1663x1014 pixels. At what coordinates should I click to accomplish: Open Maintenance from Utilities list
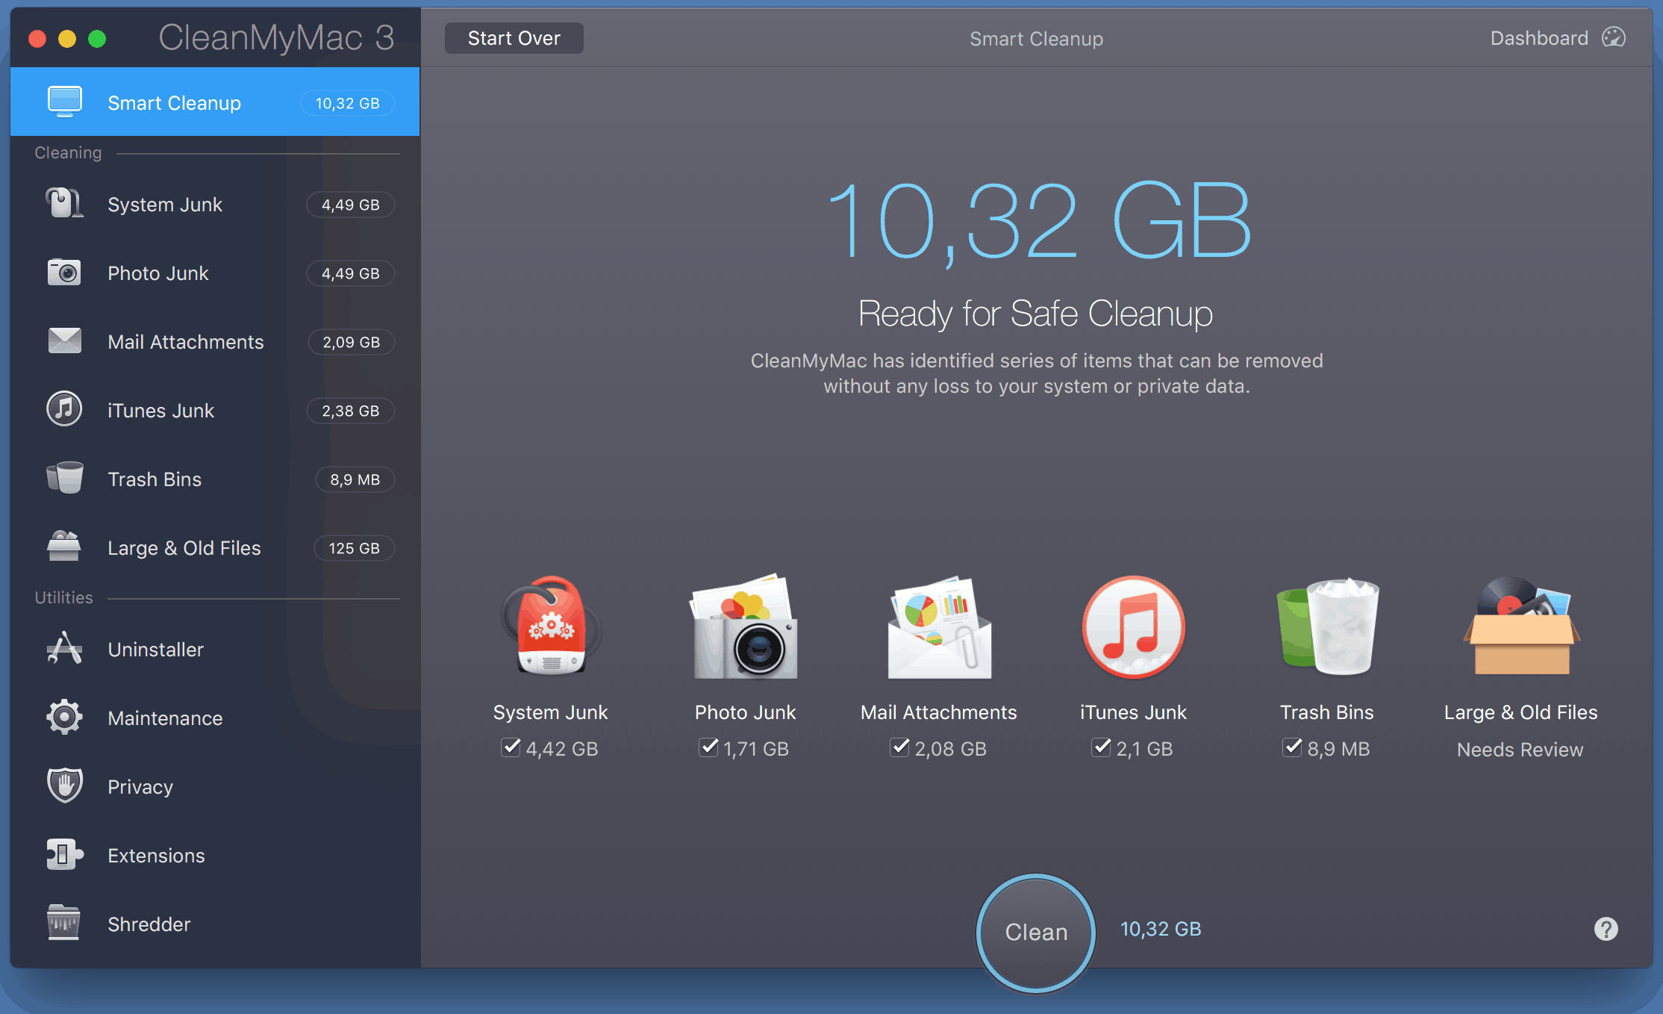[x=165, y=718]
